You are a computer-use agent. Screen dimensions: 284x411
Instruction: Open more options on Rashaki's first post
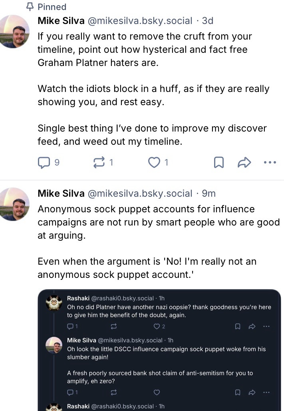coord(266,327)
